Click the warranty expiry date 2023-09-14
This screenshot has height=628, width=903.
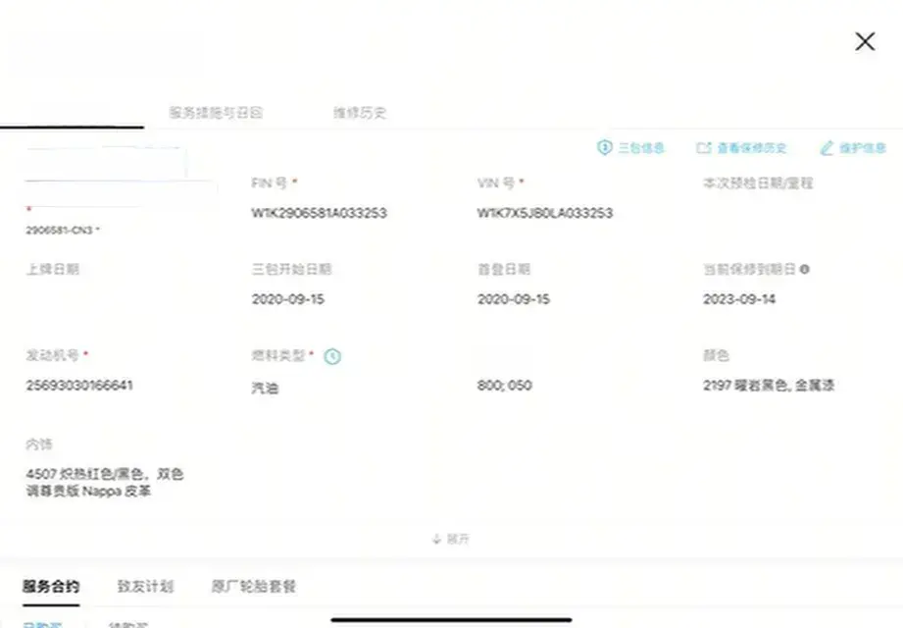(738, 299)
